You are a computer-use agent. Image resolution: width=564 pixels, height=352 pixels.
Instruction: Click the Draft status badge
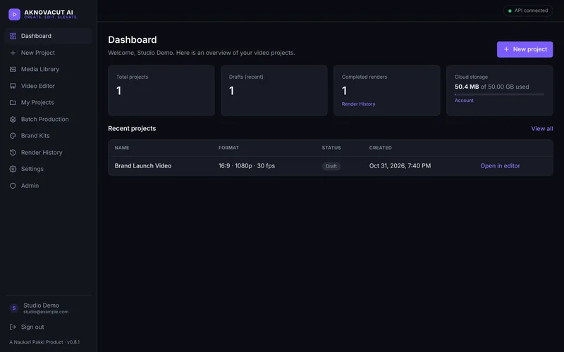click(x=331, y=166)
